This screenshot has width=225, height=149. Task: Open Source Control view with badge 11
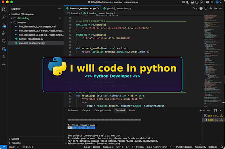[4, 25]
